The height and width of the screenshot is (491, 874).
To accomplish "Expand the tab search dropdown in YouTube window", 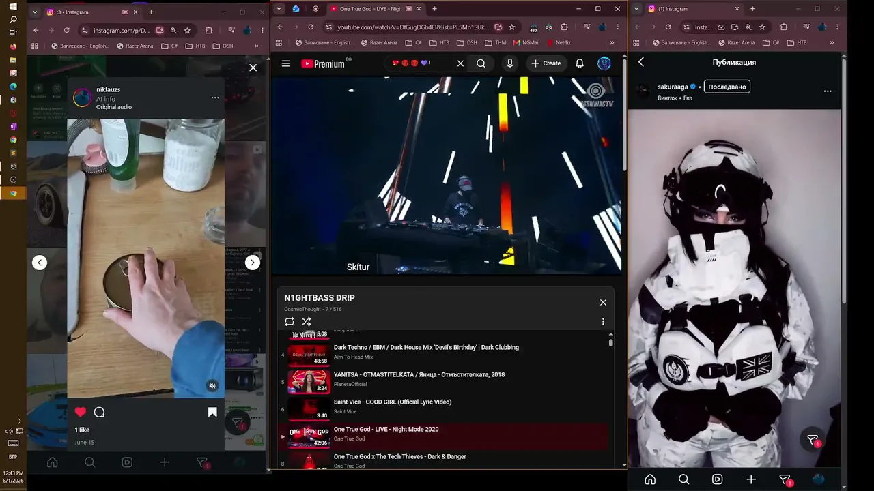I will tap(279, 9).
